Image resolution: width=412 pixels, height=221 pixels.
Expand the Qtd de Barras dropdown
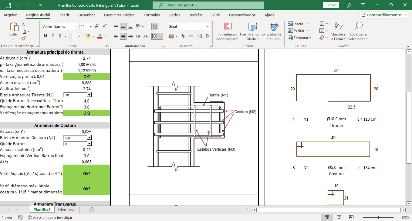coord(89,144)
